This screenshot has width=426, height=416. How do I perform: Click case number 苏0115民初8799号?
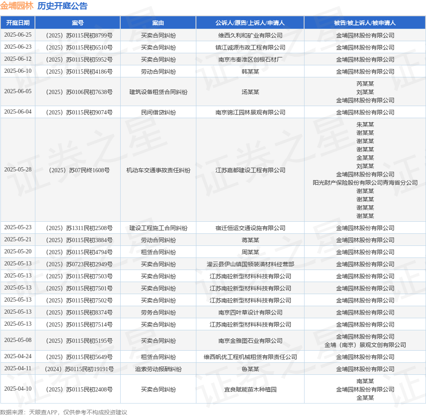tap(79, 36)
